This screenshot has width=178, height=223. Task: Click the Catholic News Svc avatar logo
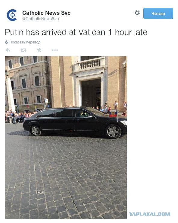click(x=12, y=15)
